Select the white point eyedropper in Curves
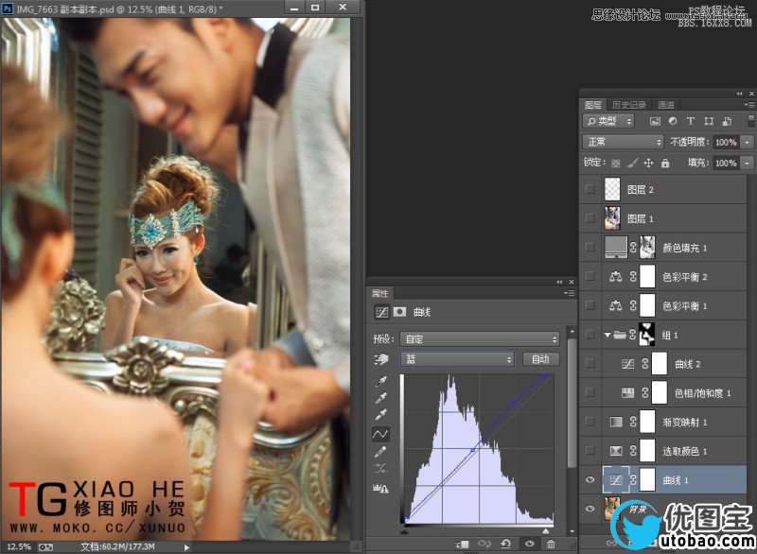Screen dimensions: 757x554 coord(381,414)
